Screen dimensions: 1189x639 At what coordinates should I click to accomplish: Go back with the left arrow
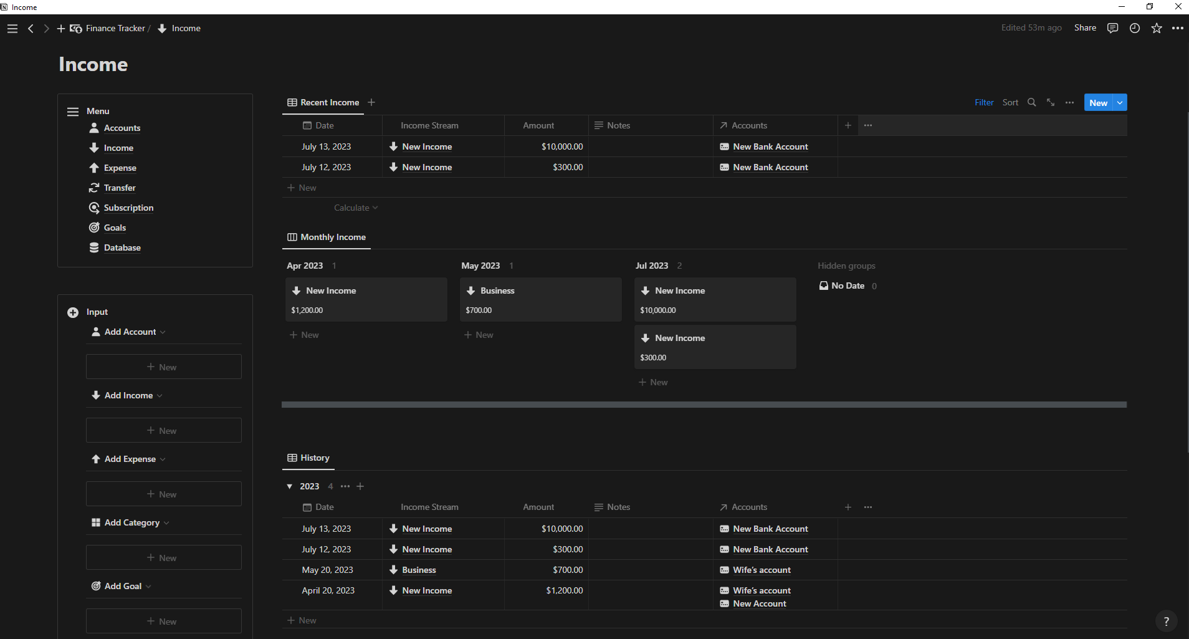click(x=31, y=29)
